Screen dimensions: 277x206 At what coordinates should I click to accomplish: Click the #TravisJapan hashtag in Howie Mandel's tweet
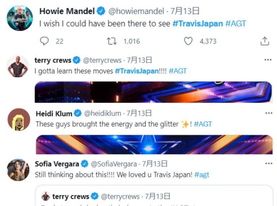(x=198, y=23)
